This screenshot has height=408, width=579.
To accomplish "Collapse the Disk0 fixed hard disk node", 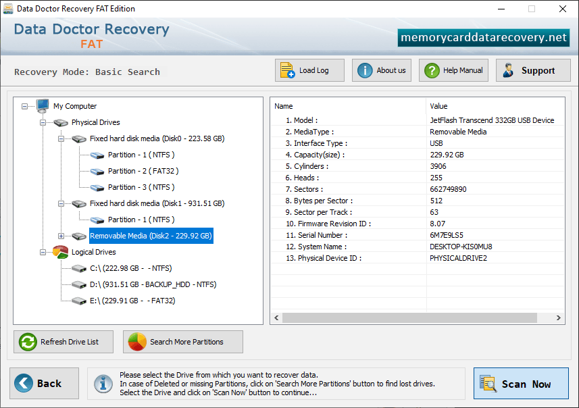I will pos(61,139).
